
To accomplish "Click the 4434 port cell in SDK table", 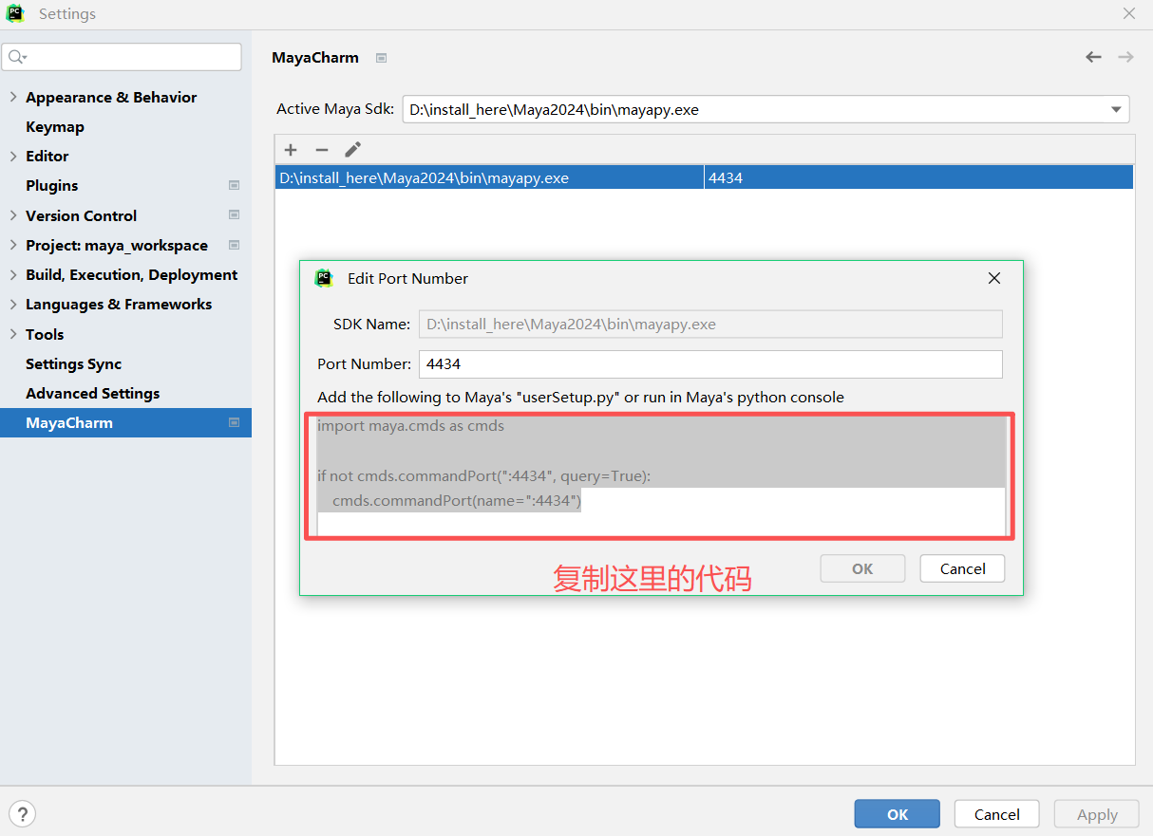I will [x=918, y=177].
